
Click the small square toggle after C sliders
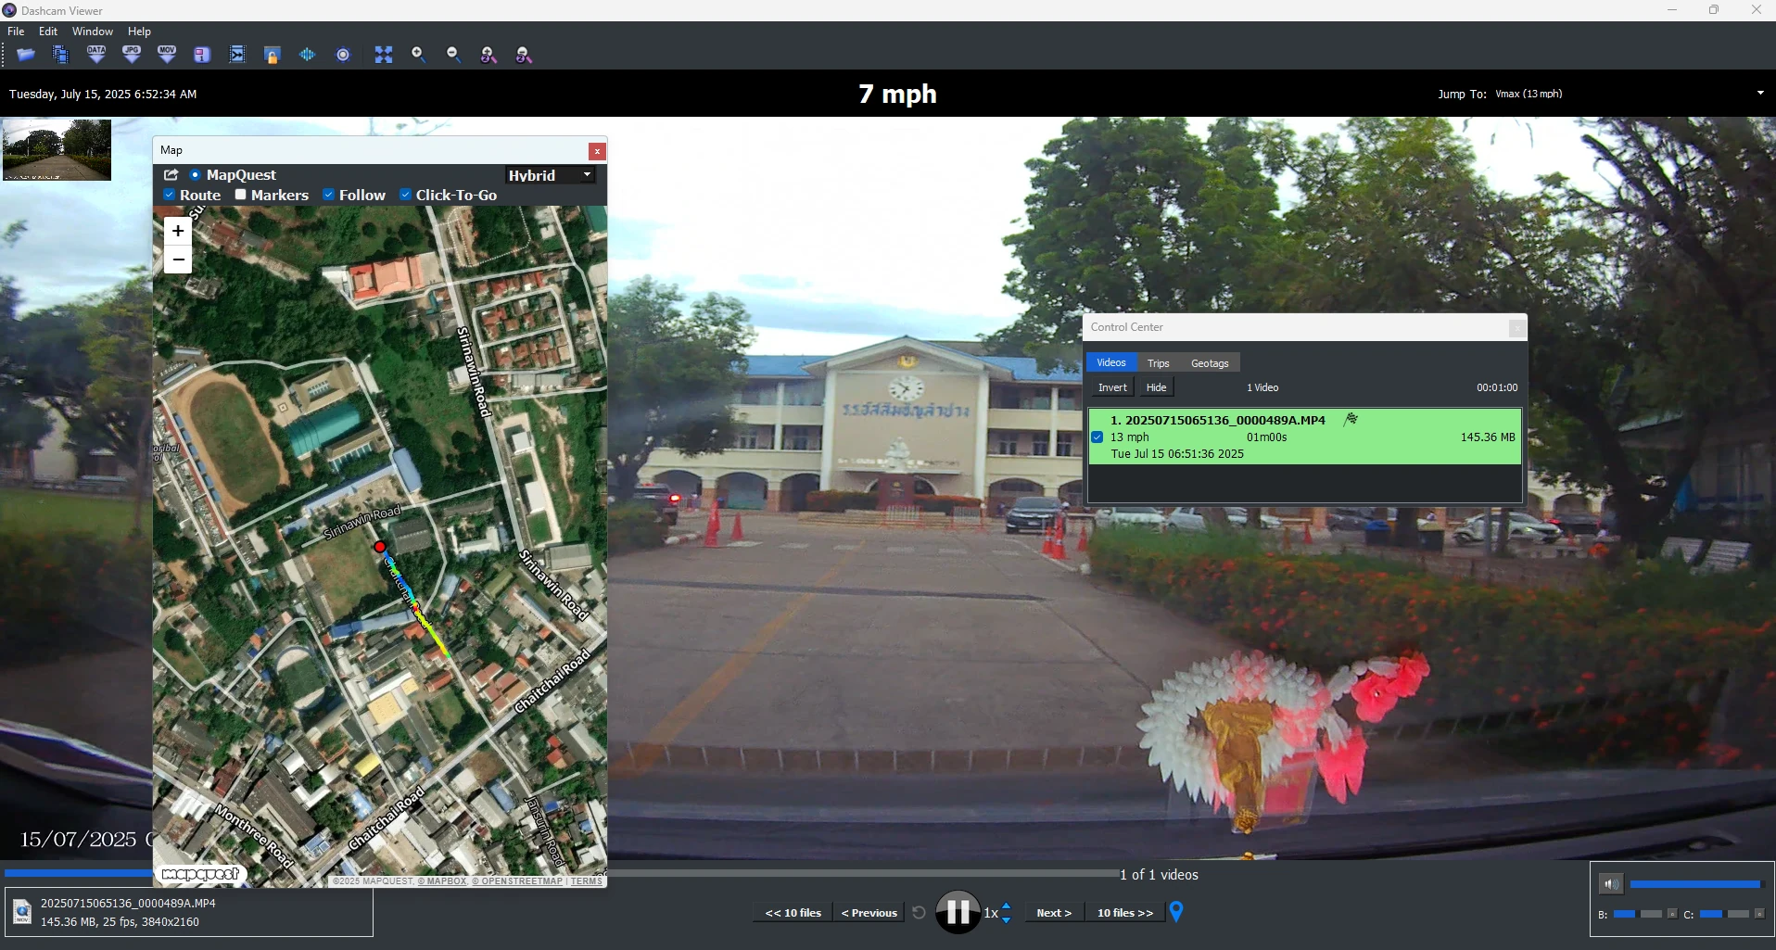tap(1759, 914)
